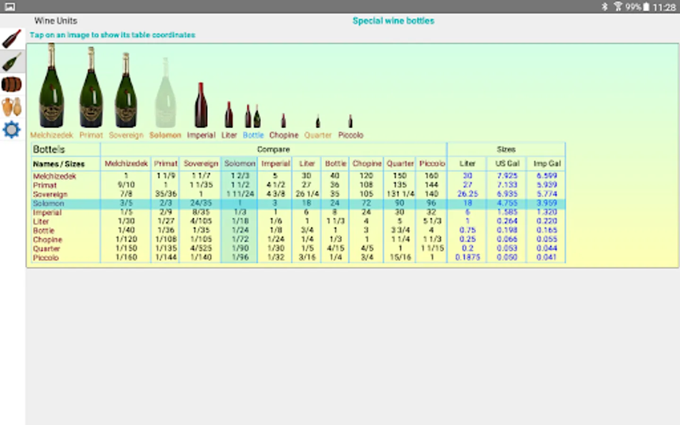Click the US Gal column header
The width and height of the screenshot is (680, 425).
pos(507,163)
